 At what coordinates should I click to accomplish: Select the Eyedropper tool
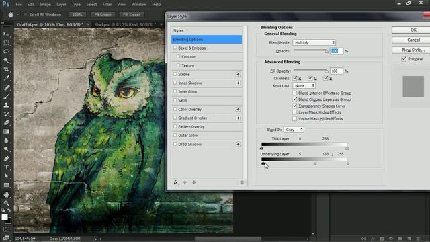click(x=6, y=78)
